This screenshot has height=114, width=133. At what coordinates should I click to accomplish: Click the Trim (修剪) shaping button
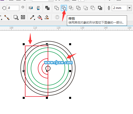[x=64, y=8]
